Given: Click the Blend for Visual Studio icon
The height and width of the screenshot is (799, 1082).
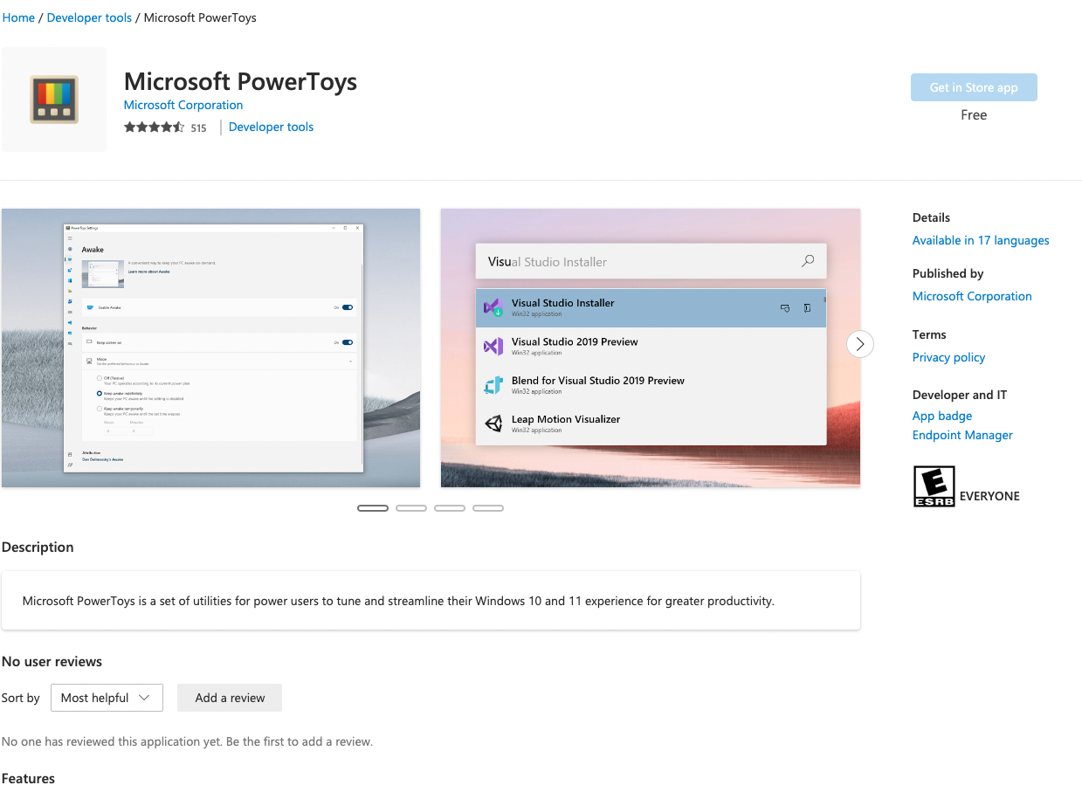Looking at the screenshot, I should (493, 385).
